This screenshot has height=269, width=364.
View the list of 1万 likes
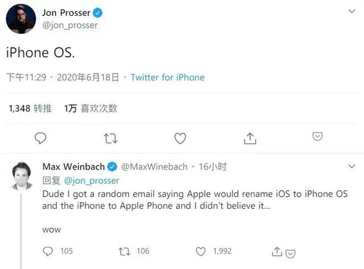tap(91, 108)
